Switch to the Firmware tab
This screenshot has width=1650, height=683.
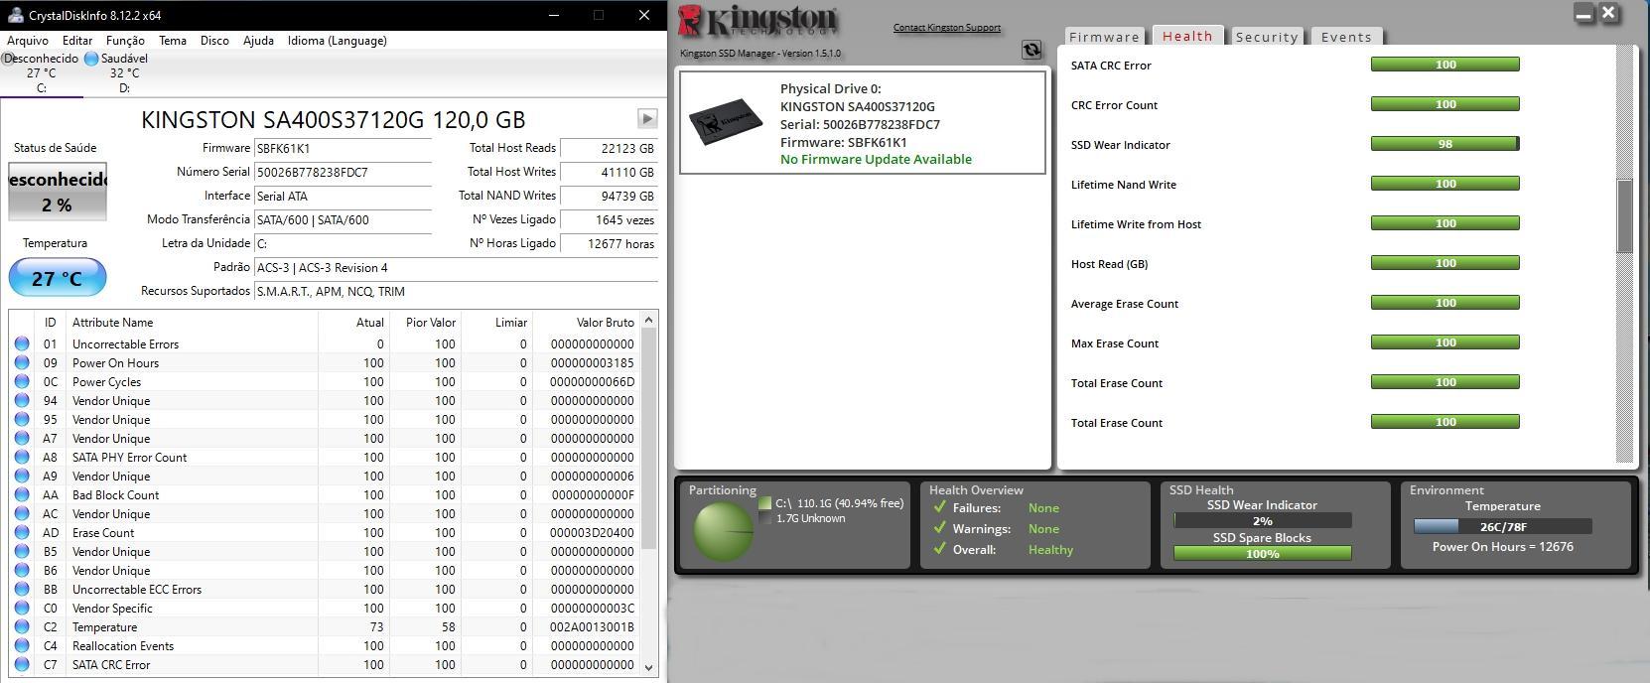click(1104, 37)
